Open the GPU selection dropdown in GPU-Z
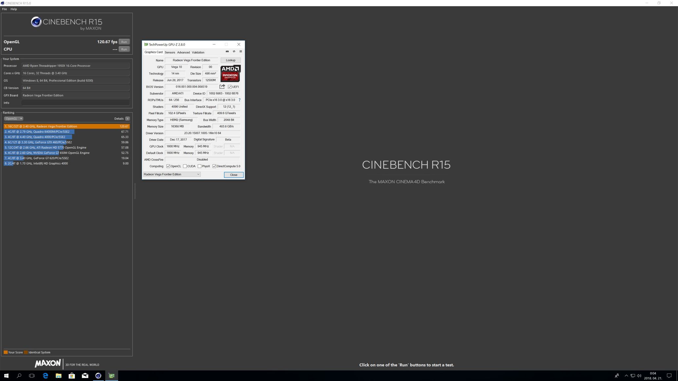 [172, 174]
